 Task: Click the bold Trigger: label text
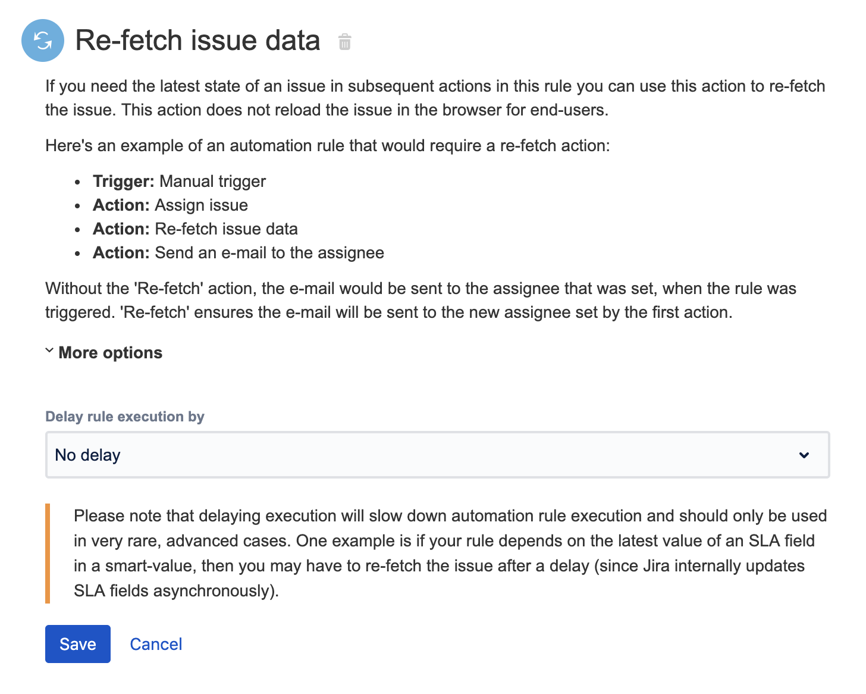pos(124,182)
